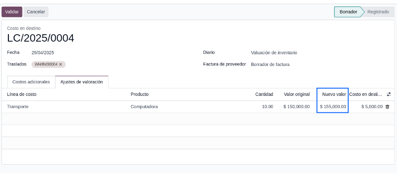Screen dimensions: 397x174
Task: Select the $ 155,000.00 new value cell
Action: (x=333, y=107)
